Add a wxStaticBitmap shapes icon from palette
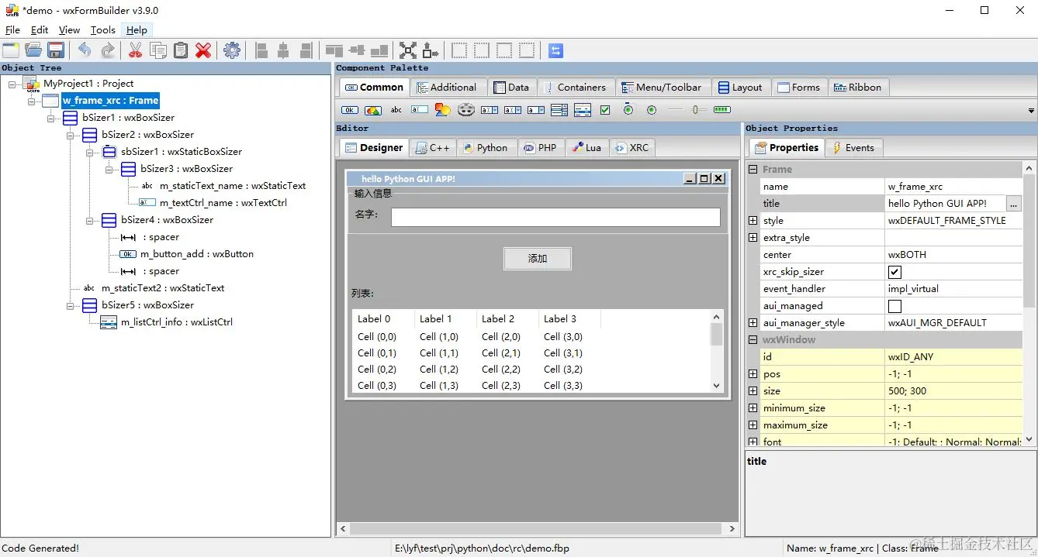 (443, 110)
